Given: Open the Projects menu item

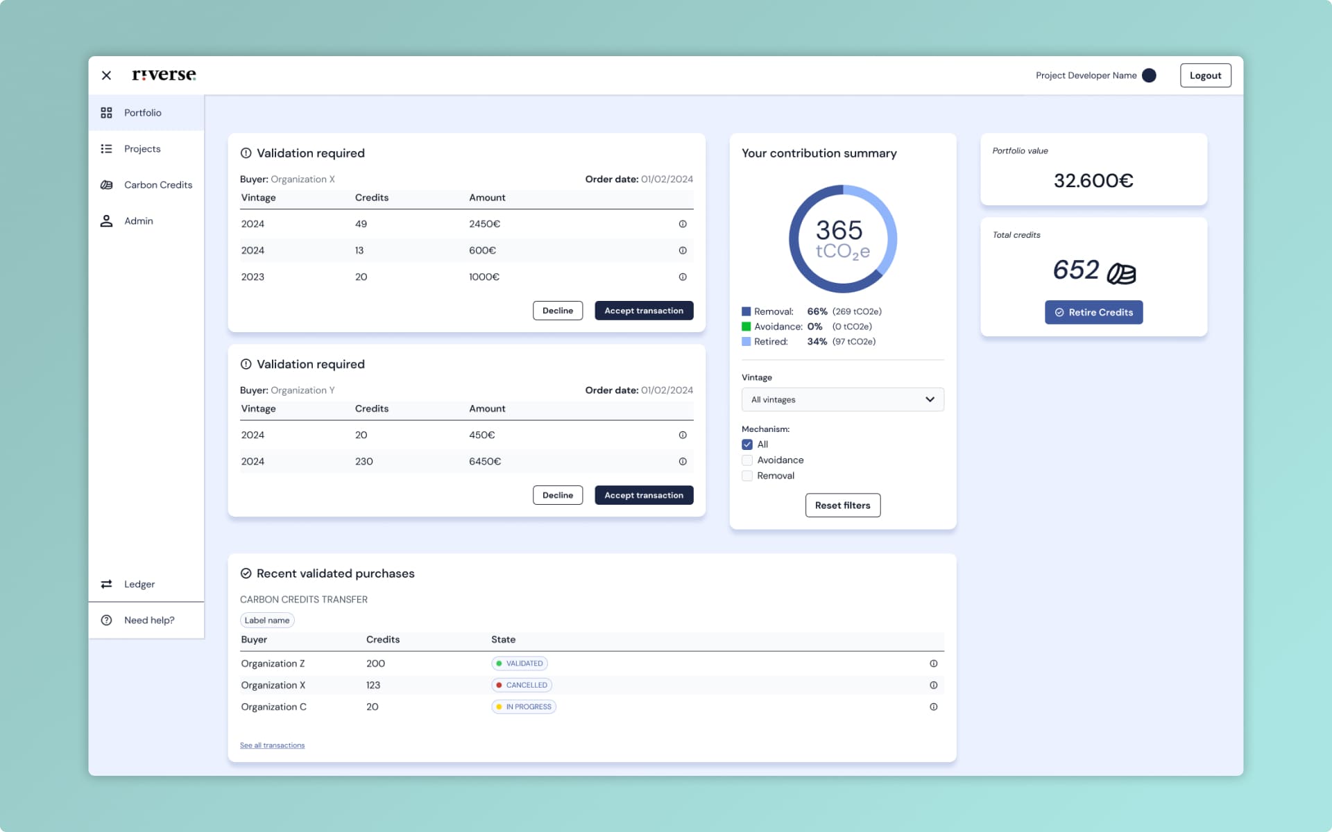Looking at the screenshot, I should (x=142, y=148).
